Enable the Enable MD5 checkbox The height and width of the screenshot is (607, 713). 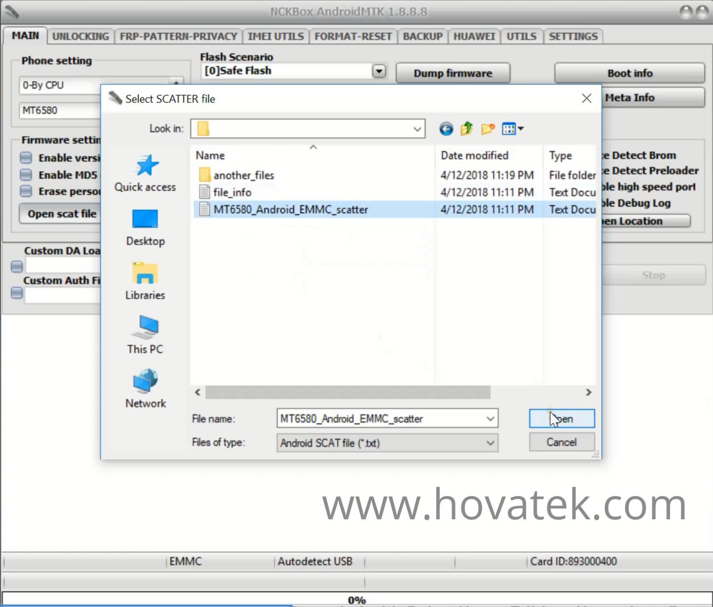click(x=25, y=174)
